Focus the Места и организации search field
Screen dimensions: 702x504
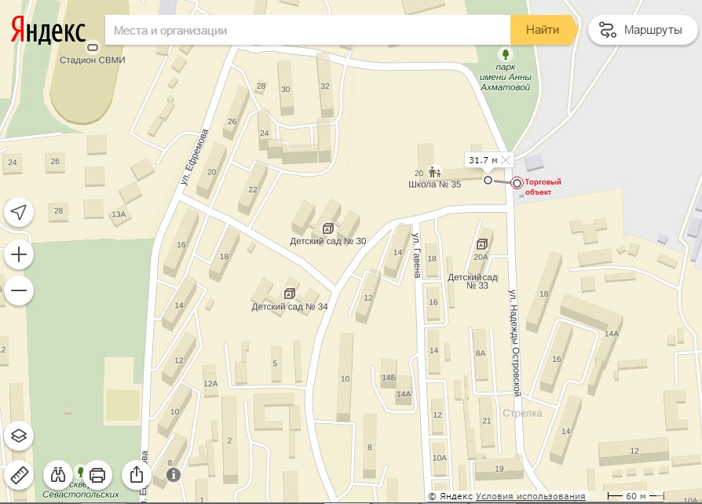point(308,30)
